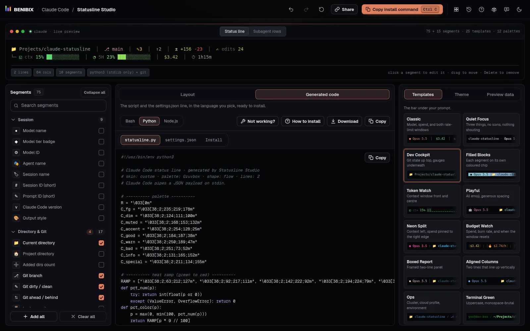This screenshot has height=331, width=530.
Task: Click Collapse all segments button
Action: pyautogui.click(x=94, y=92)
